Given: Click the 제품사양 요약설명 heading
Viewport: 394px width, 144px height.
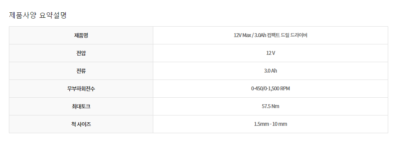Looking at the screenshot, I should pyautogui.click(x=38, y=15).
